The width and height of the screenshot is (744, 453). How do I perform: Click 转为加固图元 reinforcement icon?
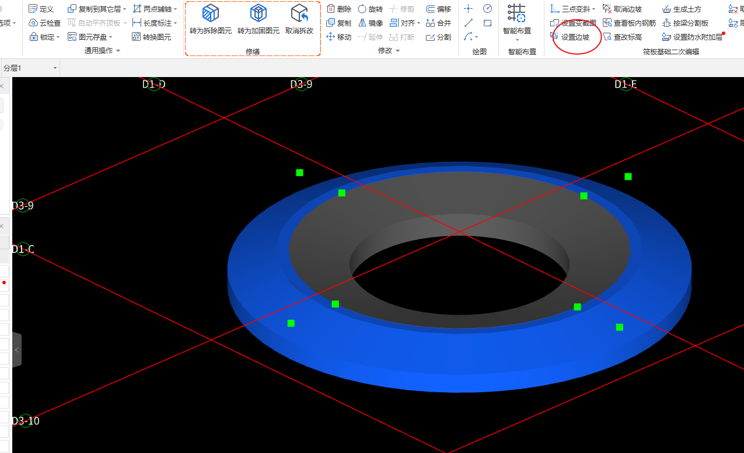point(258,14)
